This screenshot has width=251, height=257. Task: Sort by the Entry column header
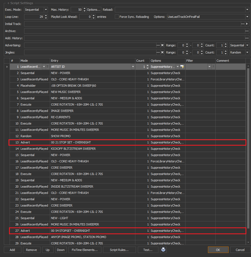click(x=93, y=61)
